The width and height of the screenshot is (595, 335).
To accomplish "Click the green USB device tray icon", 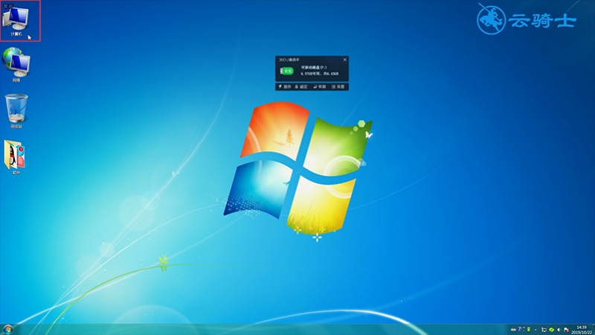I will tap(529, 329).
